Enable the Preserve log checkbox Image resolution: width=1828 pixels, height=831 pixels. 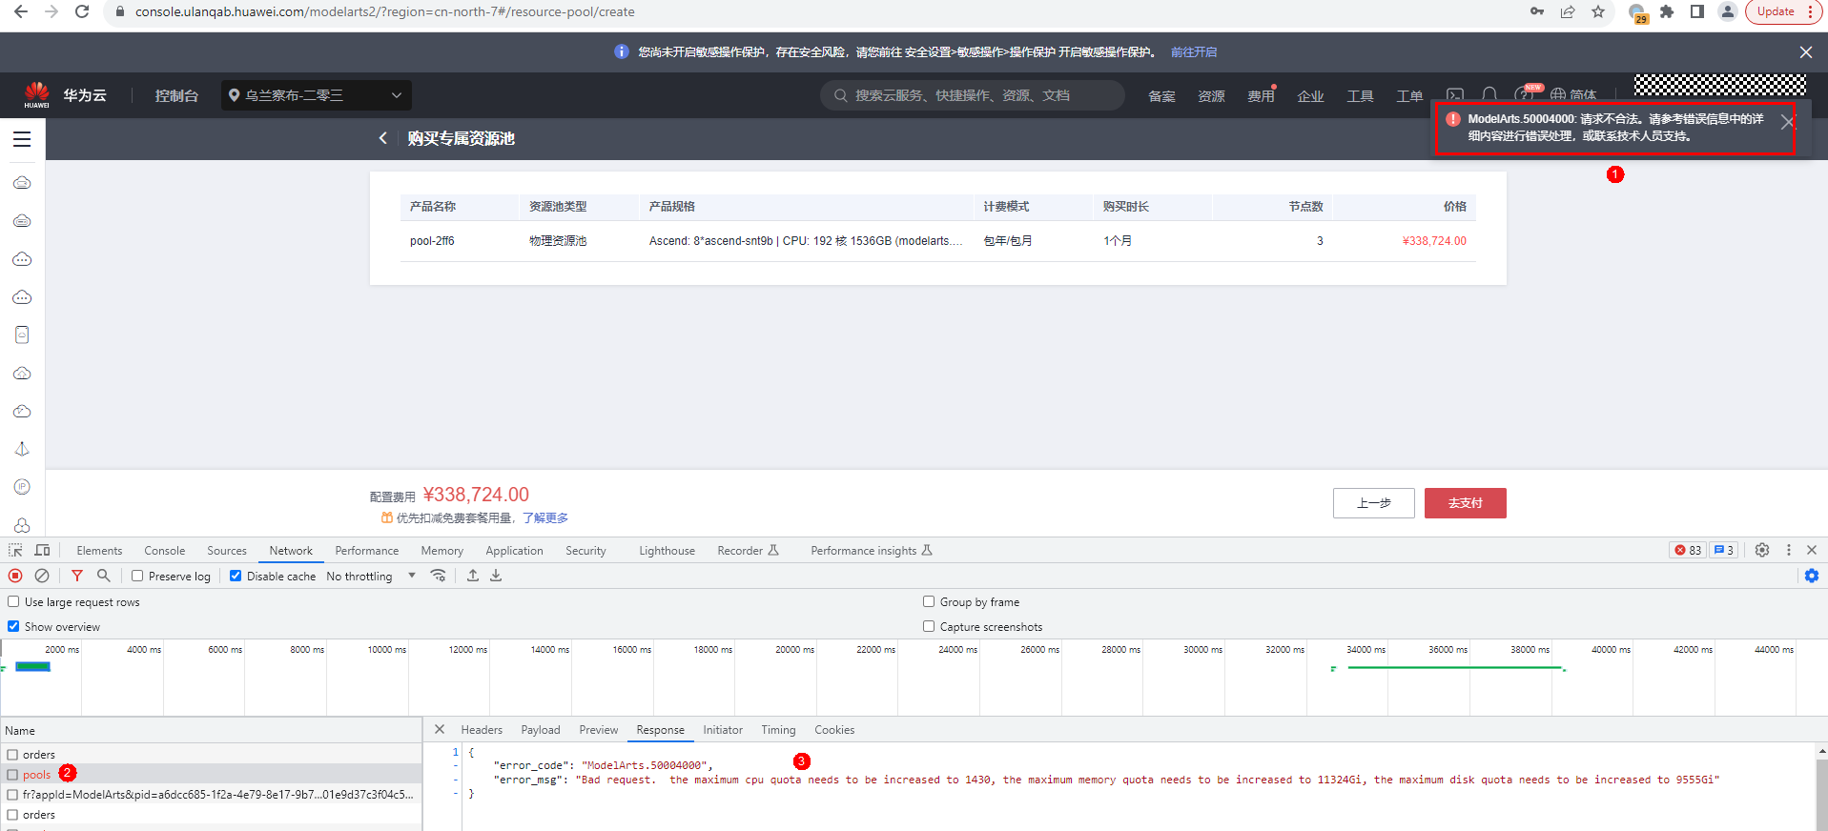[x=137, y=576]
